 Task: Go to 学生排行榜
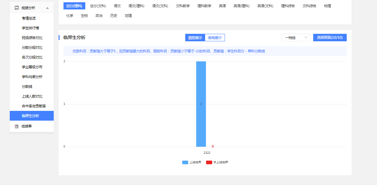pos(30,28)
